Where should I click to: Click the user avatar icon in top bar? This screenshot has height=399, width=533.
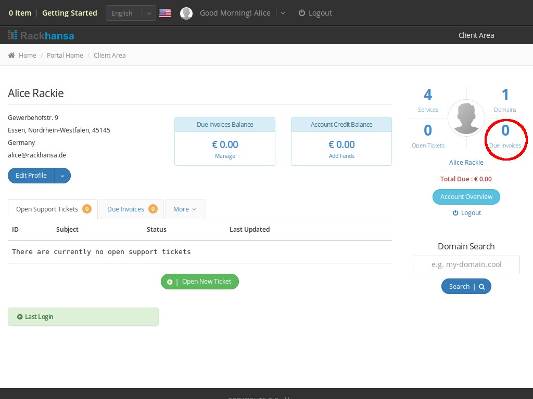186,14
